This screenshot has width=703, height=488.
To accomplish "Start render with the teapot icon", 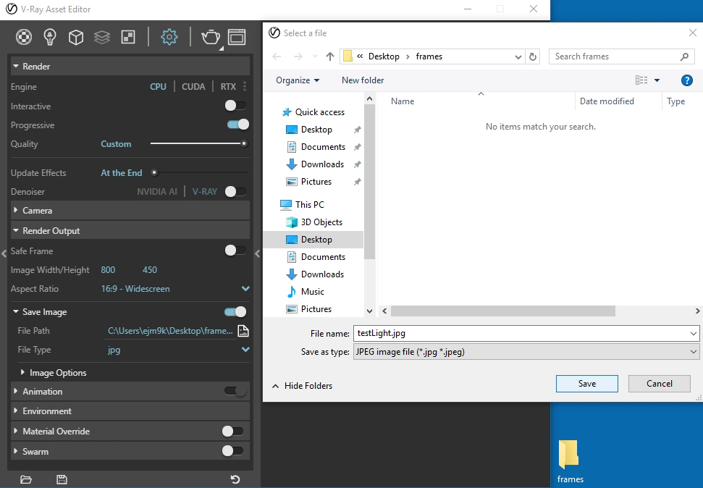I will [x=210, y=37].
